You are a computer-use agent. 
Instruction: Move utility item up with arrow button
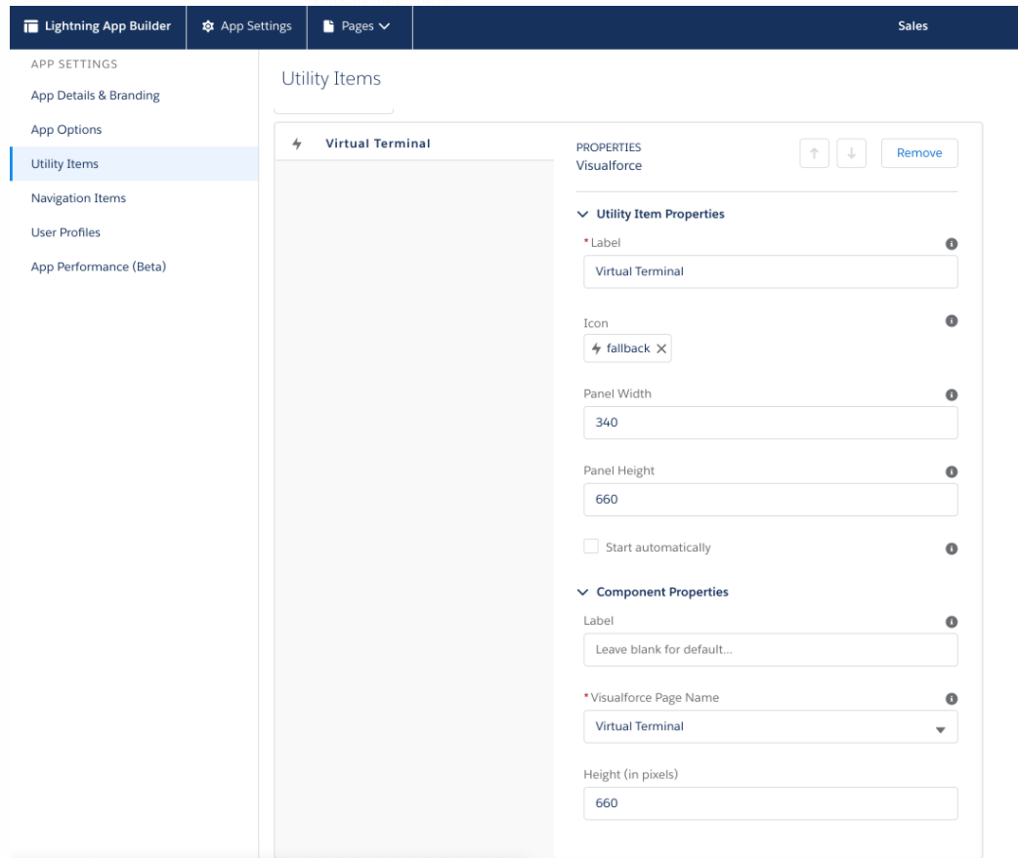pyautogui.click(x=814, y=153)
